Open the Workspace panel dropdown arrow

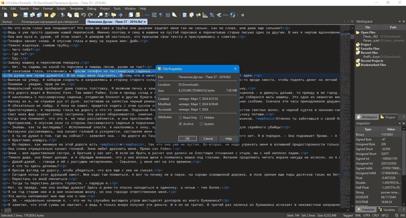click(400, 22)
